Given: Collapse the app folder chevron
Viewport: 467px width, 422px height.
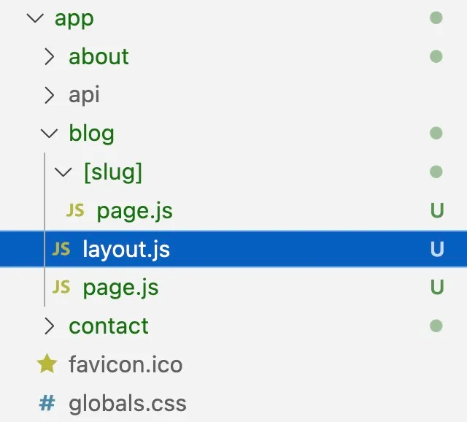Looking at the screenshot, I should 35,18.
